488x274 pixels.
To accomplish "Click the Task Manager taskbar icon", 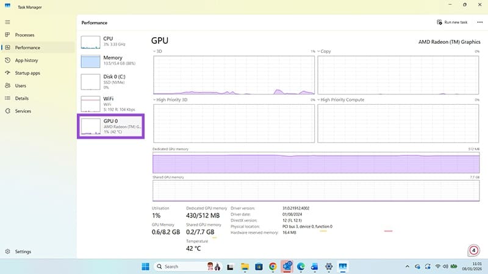I will [x=343, y=267].
